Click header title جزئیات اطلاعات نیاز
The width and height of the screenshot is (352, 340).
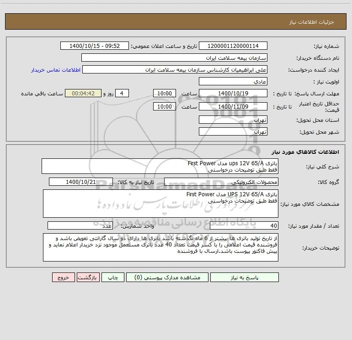(x=312, y=22)
